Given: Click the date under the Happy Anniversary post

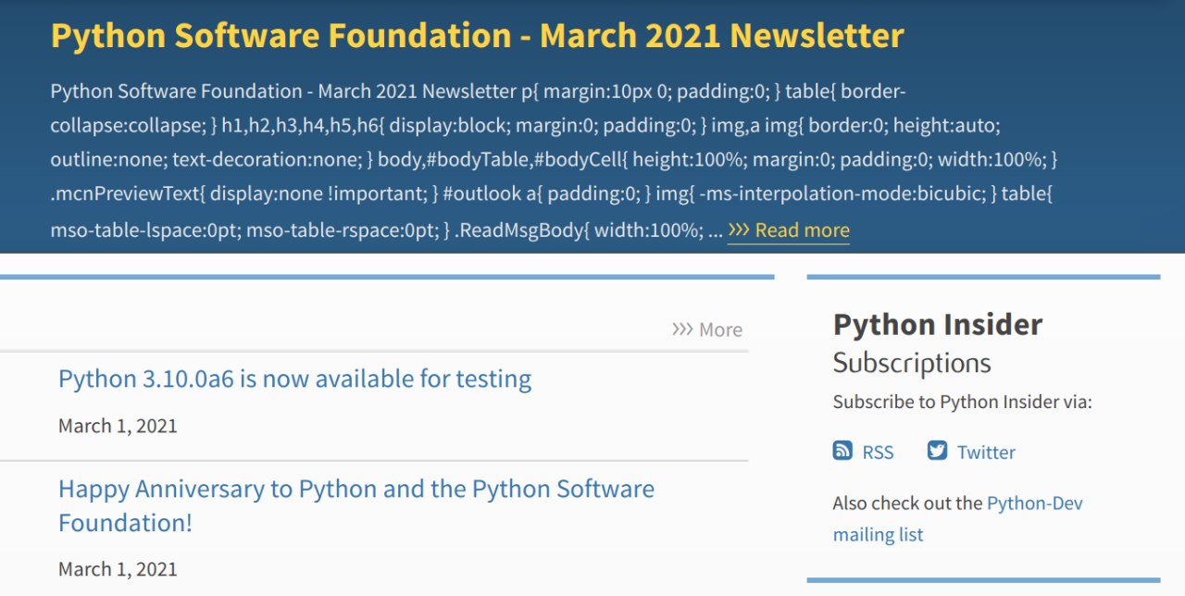Looking at the screenshot, I should [x=118, y=568].
